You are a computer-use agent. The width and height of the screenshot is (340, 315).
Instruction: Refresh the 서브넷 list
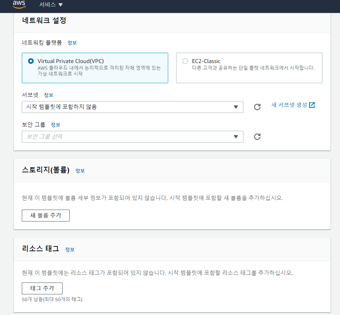click(257, 107)
